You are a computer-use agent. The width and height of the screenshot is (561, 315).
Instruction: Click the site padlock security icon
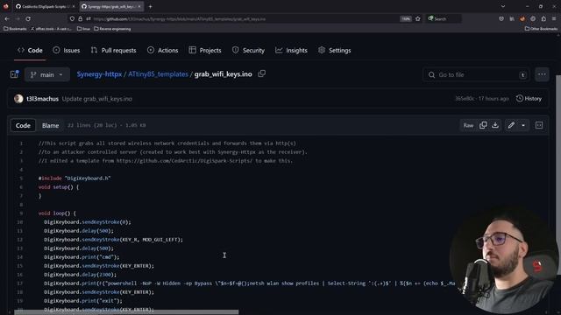(x=80, y=18)
